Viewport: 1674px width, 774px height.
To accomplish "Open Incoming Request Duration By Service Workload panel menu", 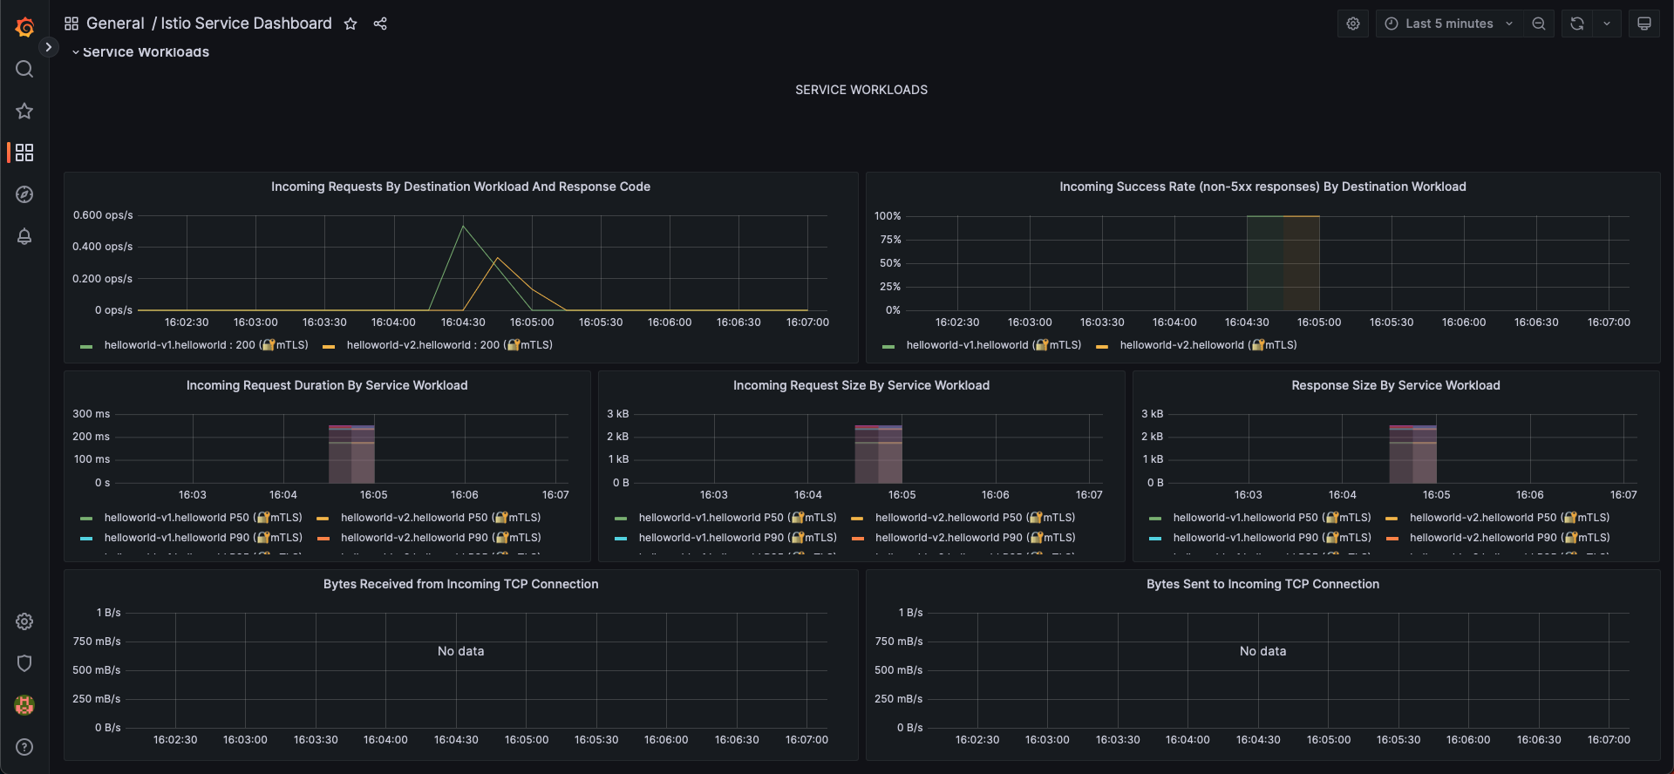I will (x=327, y=385).
